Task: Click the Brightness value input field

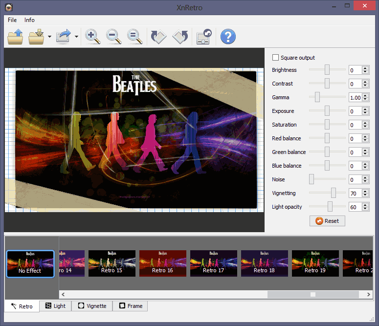Action: click(355, 70)
